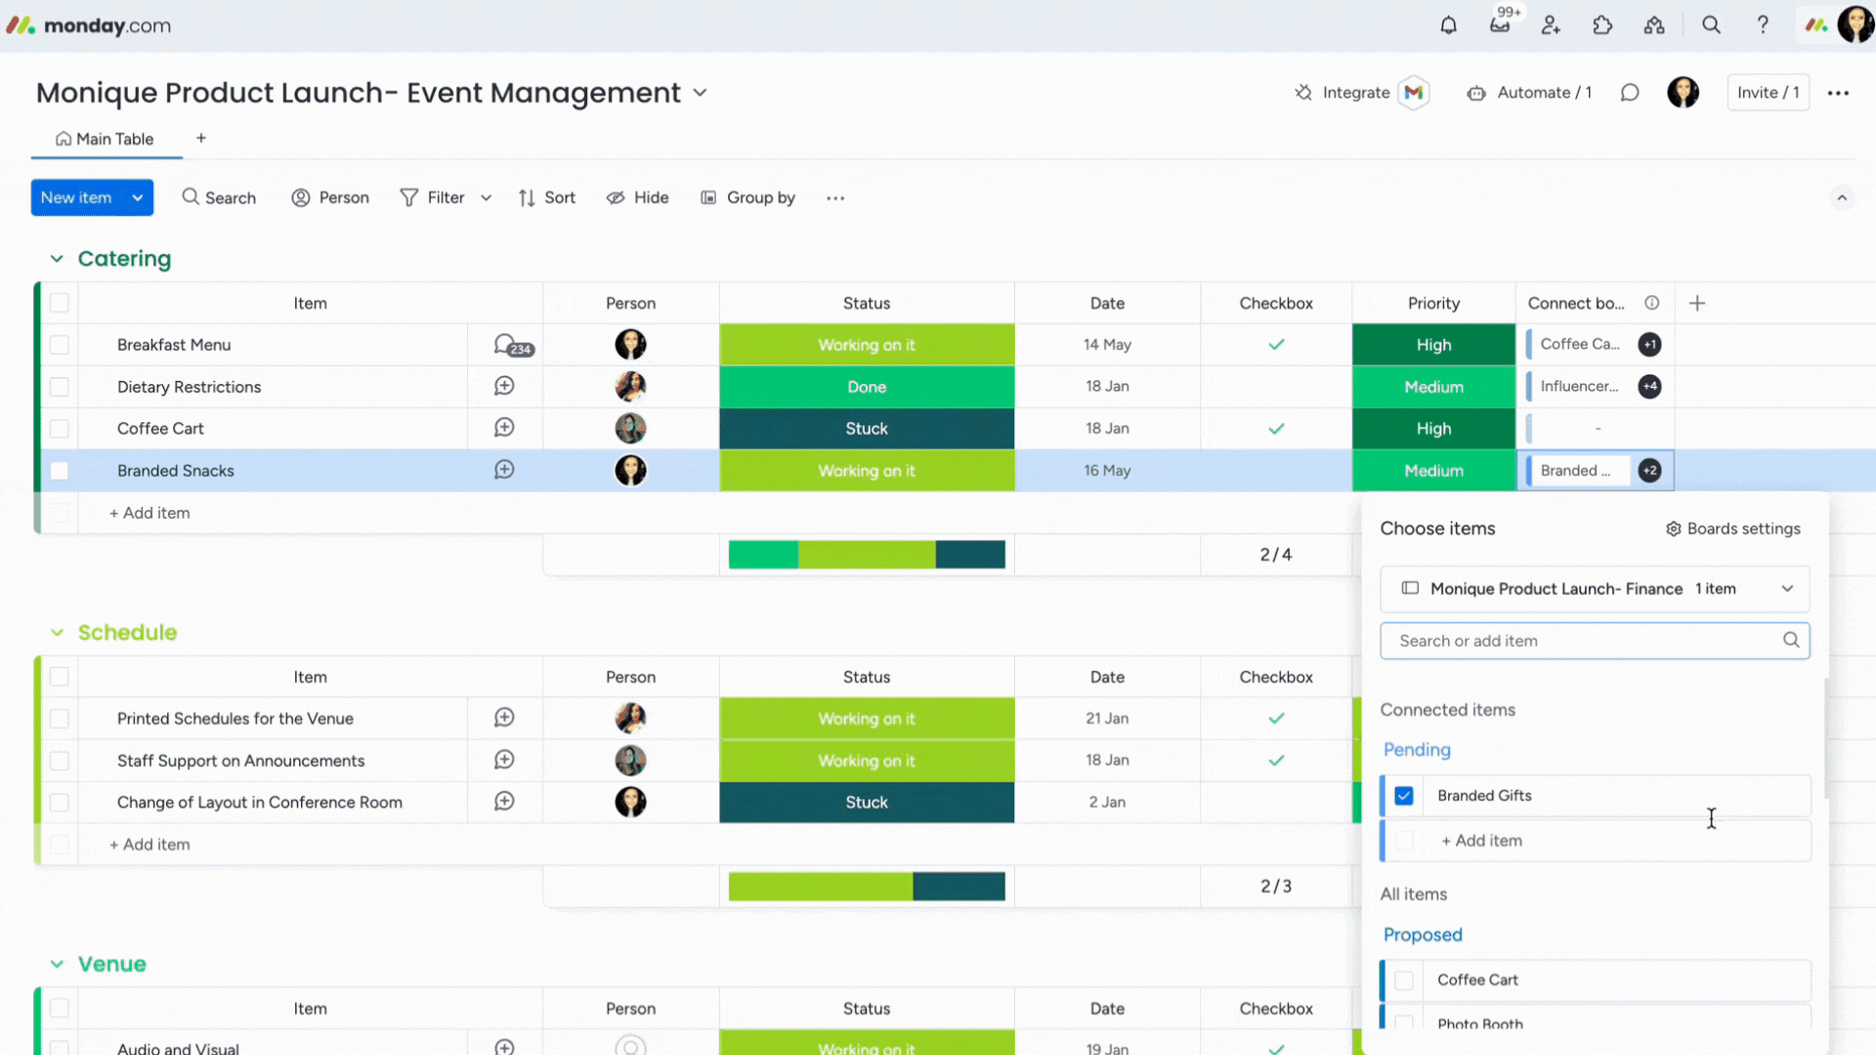Viewport: 1876px width, 1055px height.
Task: Select the Branded Snacks row checkbox
Action: [x=60, y=471]
